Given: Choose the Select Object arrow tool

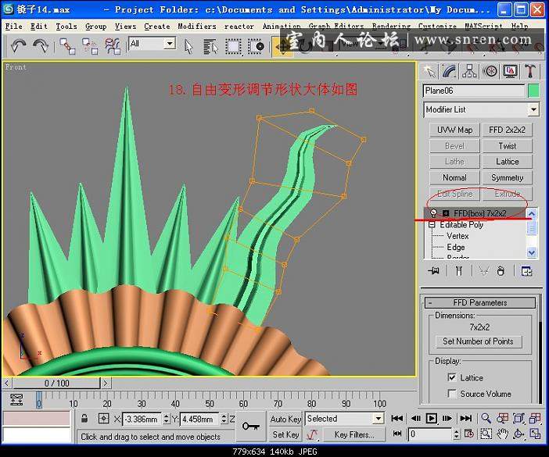Looking at the screenshot, I should tap(188, 46).
